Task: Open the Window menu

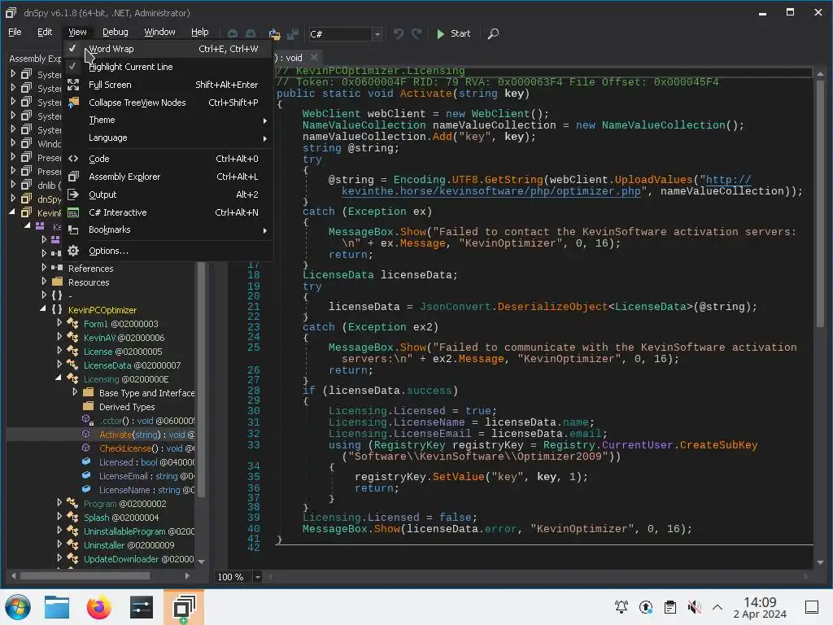Action: click(160, 33)
